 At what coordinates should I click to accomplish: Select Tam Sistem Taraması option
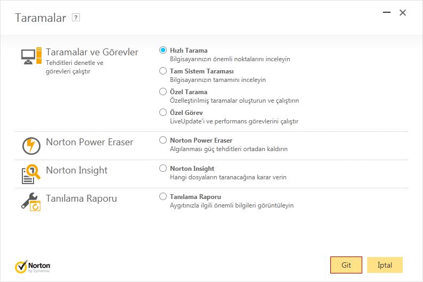[x=163, y=71]
